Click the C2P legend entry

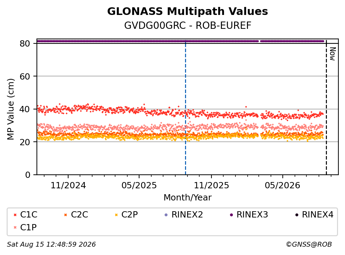pyautogui.click(x=126, y=215)
